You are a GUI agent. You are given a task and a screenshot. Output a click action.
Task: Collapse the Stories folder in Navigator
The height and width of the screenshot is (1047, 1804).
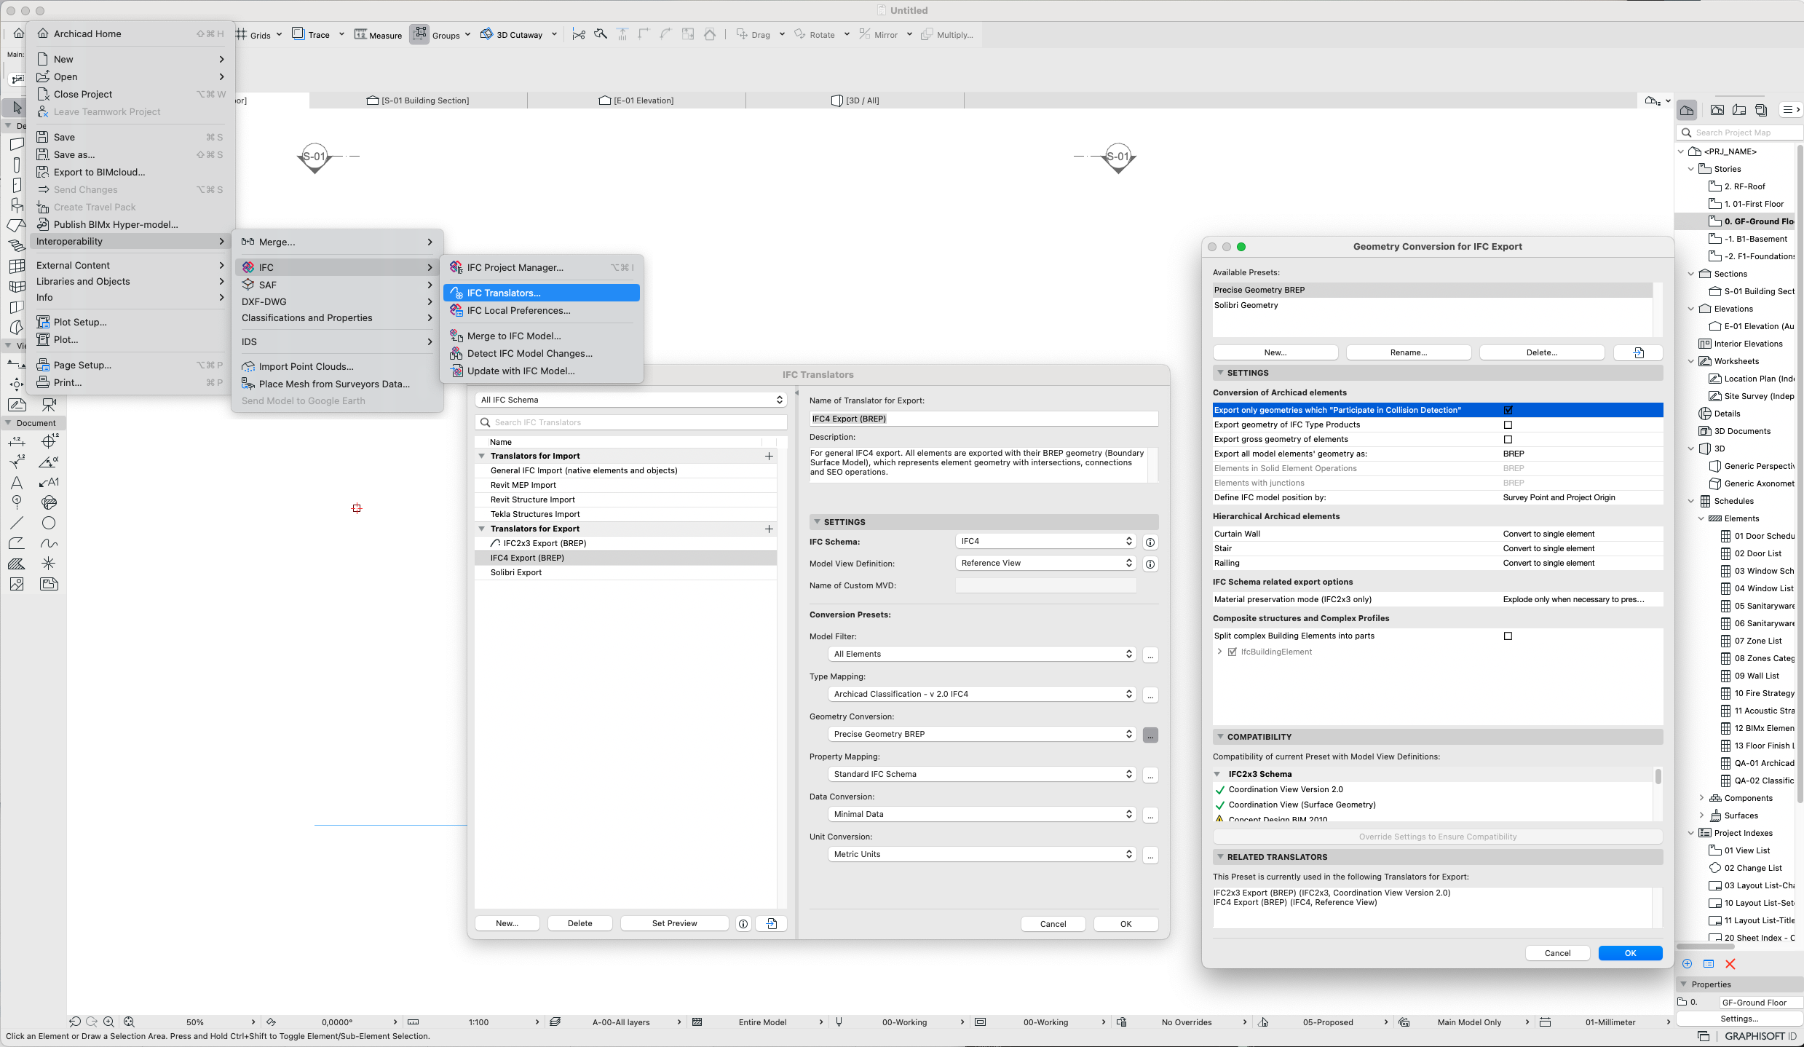1690,169
